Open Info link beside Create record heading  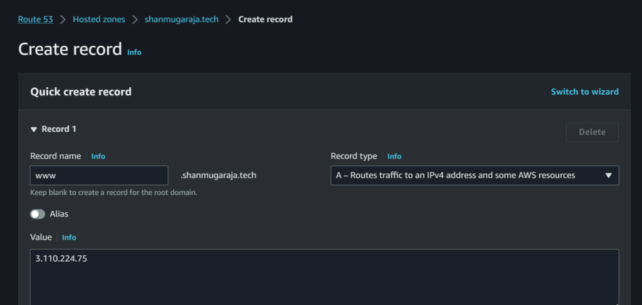[x=134, y=53]
